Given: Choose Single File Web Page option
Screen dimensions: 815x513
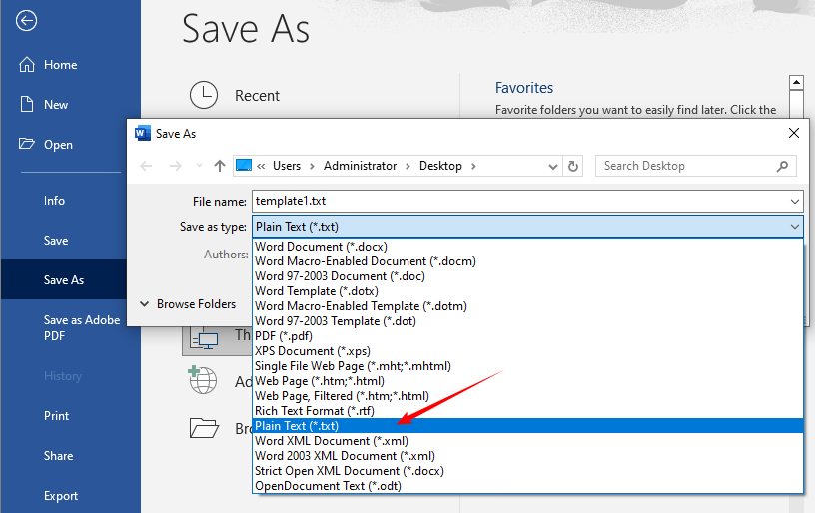Looking at the screenshot, I should tap(527, 366).
